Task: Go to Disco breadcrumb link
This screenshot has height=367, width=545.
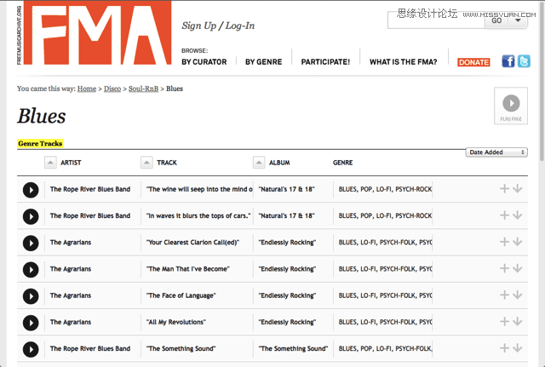Action: pyautogui.click(x=112, y=89)
